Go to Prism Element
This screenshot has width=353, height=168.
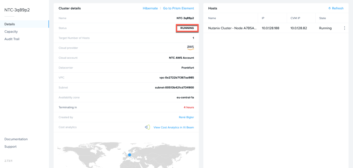[178, 8]
